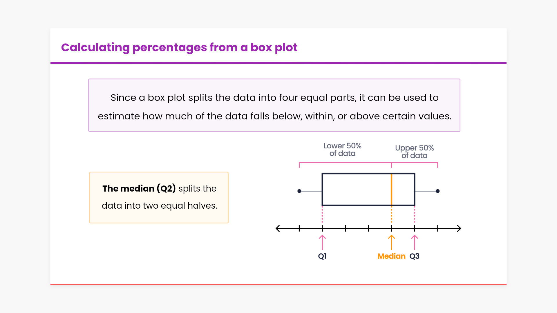The height and width of the screenshot is (313, 557).
Task: Select the Q3 label below the axis
Action: click(x=415, y=256)
